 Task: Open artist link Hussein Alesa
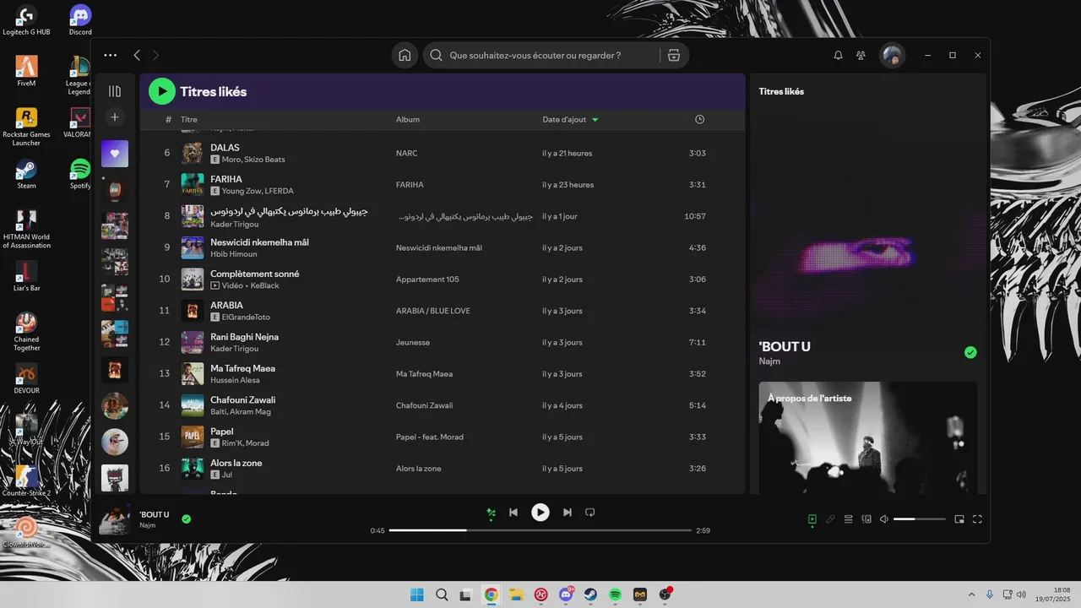[x=235, y=381]
